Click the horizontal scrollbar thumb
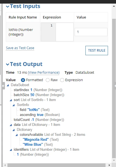The image size is (116, 167). 56,165
